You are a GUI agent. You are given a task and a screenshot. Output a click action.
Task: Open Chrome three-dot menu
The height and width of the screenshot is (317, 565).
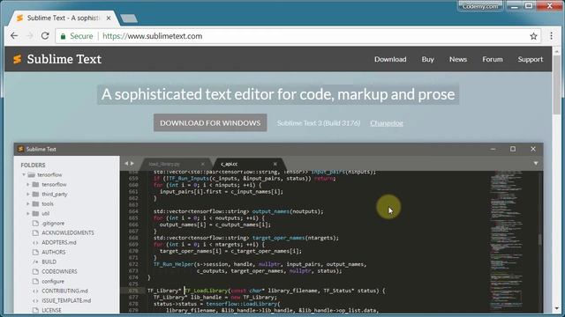pos(551,36)
